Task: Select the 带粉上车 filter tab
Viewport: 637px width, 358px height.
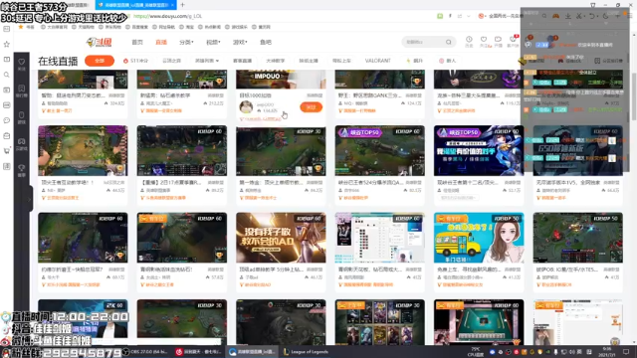Action: point(341,61)
